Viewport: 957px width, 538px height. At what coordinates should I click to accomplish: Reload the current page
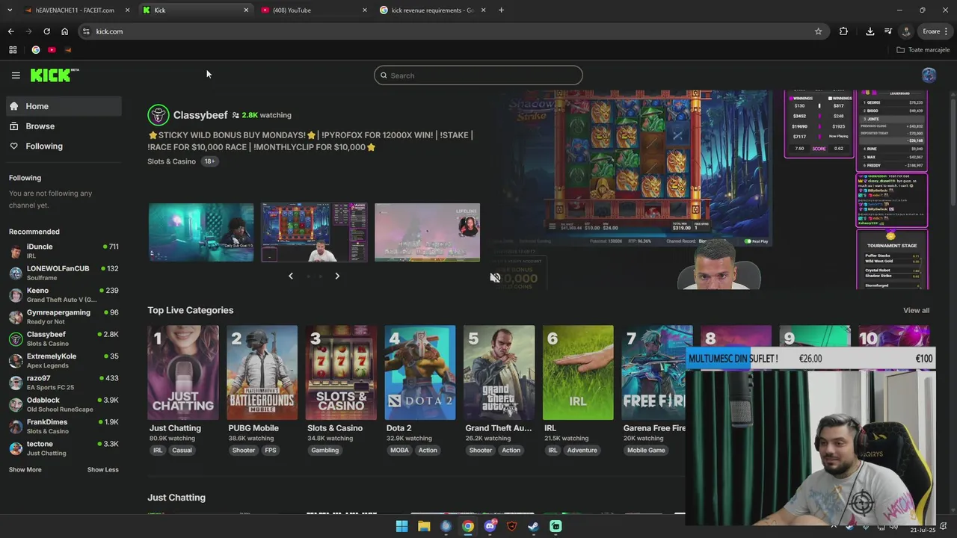pyautogui.click(x=46, y=31)
